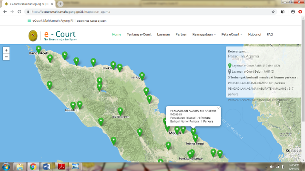Open File Explorer from the taskbar

coord(20,167)
